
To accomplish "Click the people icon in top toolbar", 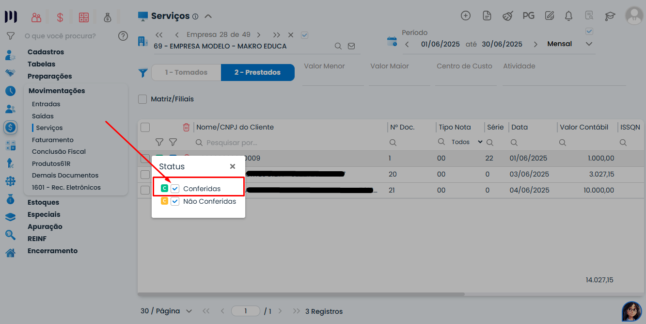I will coord(36,17).
